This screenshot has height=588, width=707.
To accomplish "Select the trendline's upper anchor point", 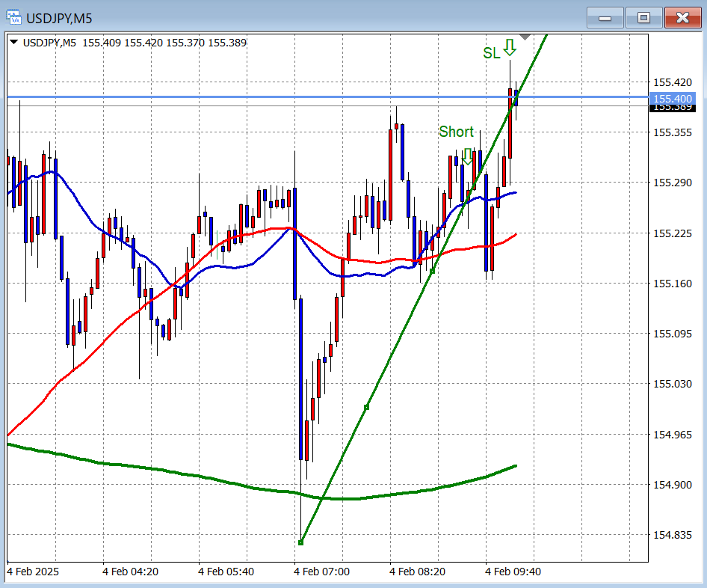I will point(432,271).
